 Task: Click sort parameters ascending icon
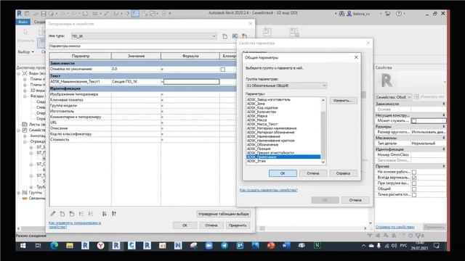pyautogui.click(x=105, y=214)
